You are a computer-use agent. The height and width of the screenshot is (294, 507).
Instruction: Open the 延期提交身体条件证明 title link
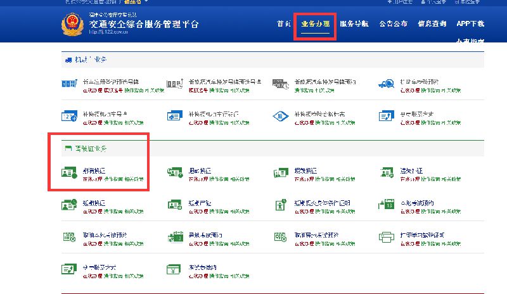[322, 203]
